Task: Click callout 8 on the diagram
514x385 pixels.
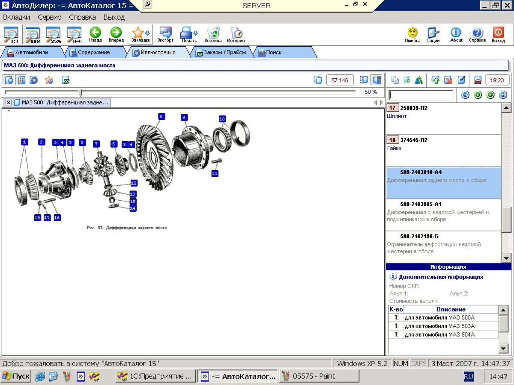Action: click(x=161, y=116)
